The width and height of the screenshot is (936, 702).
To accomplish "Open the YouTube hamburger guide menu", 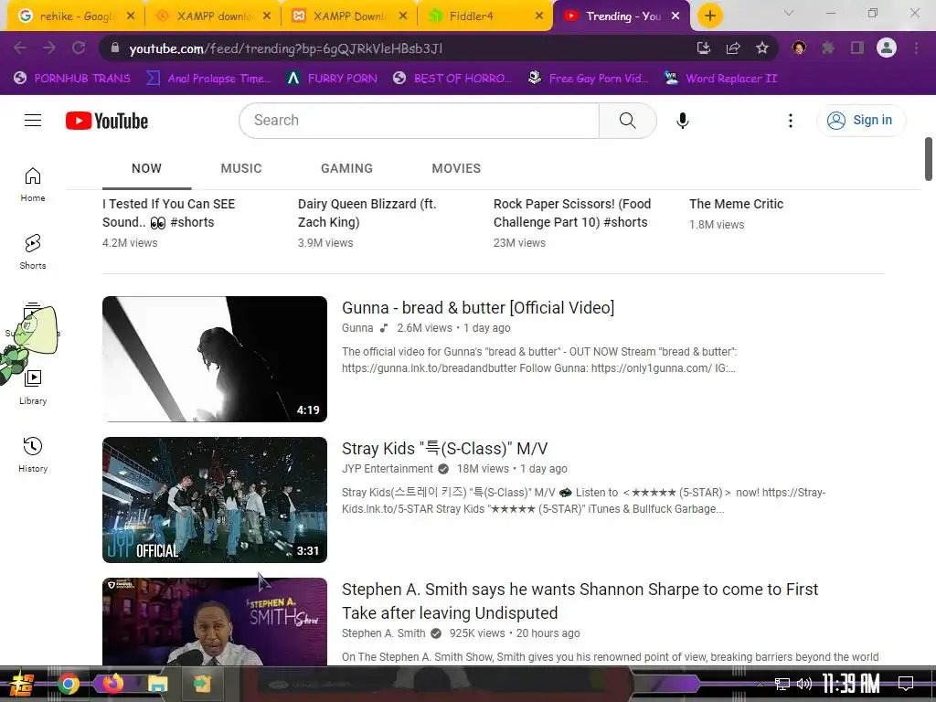I will (x=33, y=121).
